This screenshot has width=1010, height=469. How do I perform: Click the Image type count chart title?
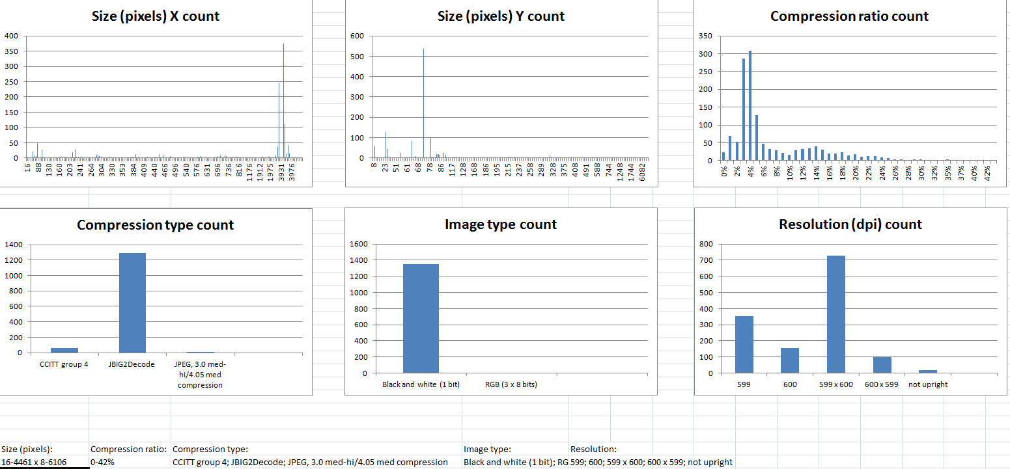501,224
